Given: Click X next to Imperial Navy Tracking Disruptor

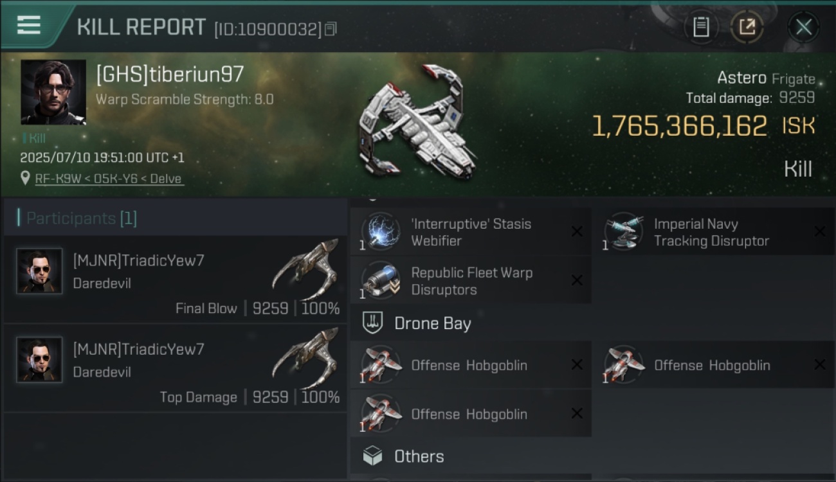Looking at the screenshot, I should coord(819,232).
